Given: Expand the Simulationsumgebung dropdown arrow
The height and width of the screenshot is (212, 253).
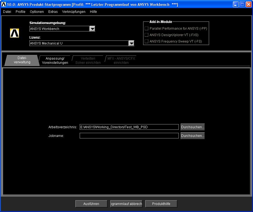Looking at the screenshot, I should (x=92, y=29).
